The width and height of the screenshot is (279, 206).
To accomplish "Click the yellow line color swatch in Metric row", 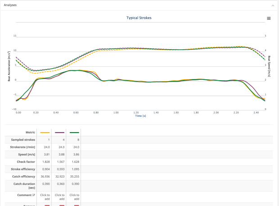I will (45, 133).
